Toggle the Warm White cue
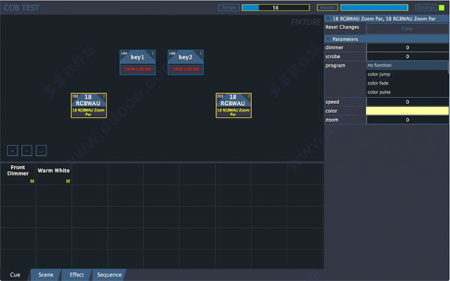 [x=54, y=174]
